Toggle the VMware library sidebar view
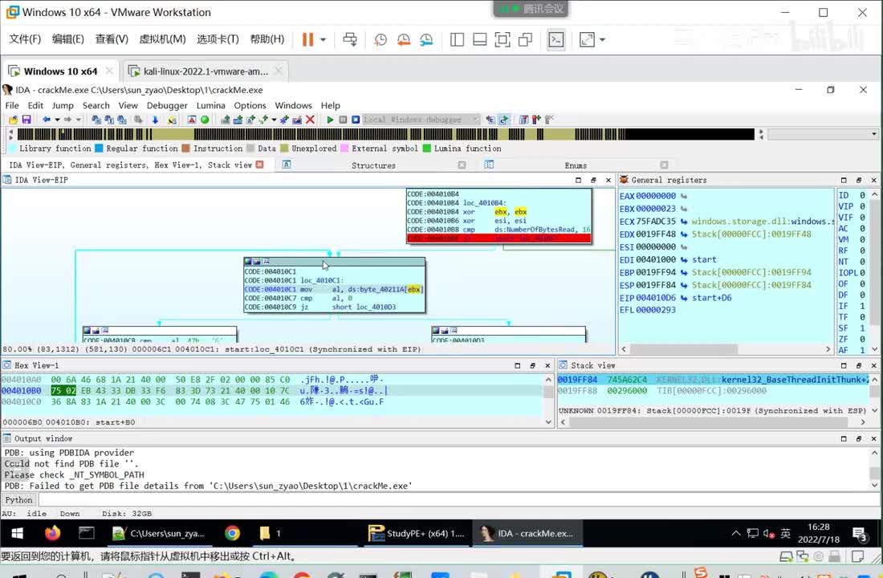883x578 pixels. coord(458,39)
